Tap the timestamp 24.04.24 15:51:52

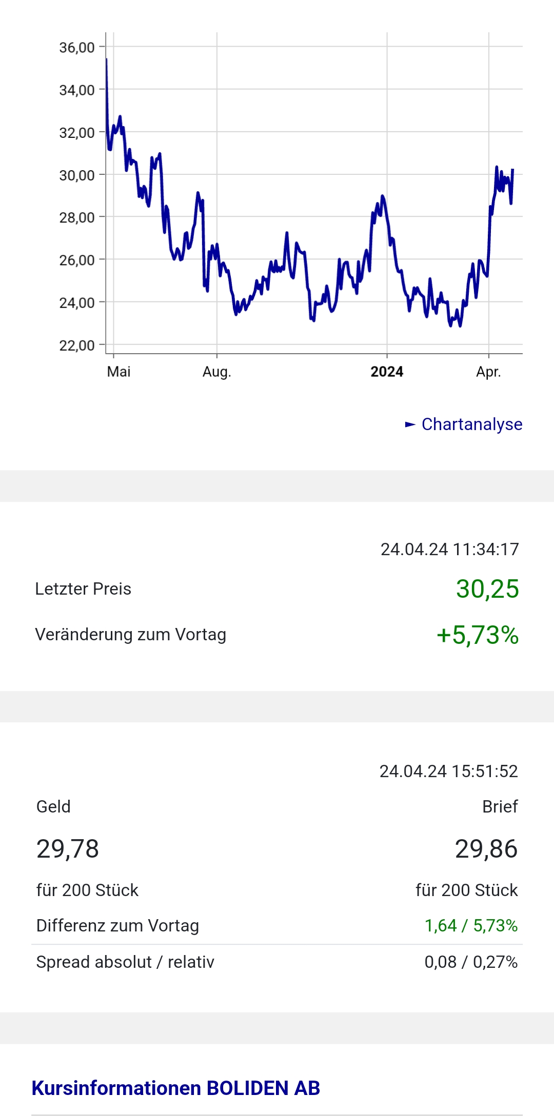click(448, 771)
